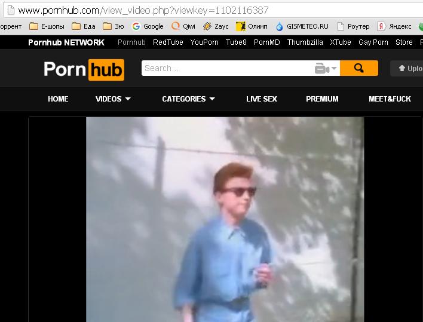Expand the CATEGORIES dropdown menu
Viewport: 423px width, 322px height.
tap(189, 99)
